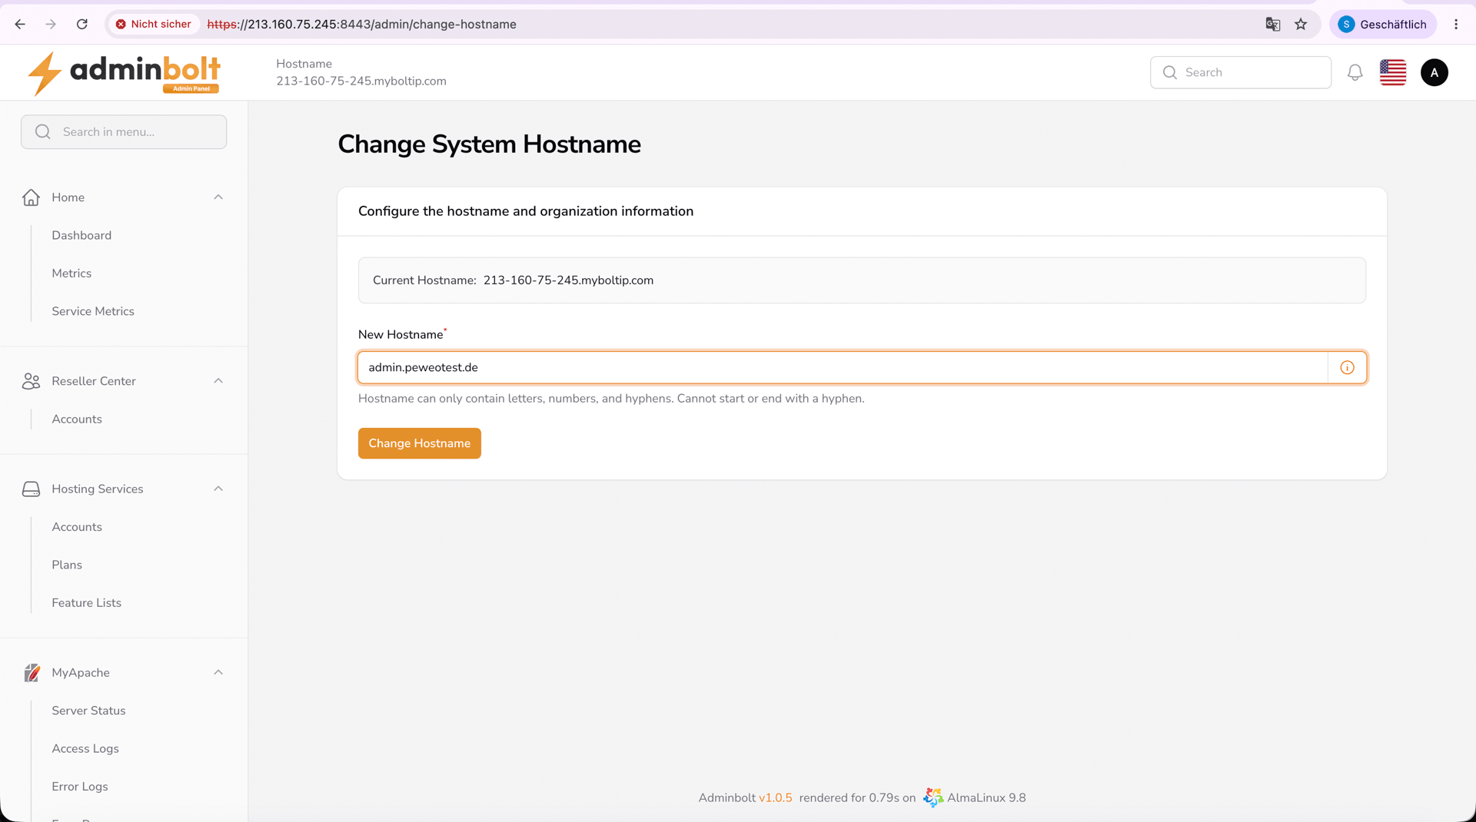Open Dashboard in sidebar
Image resolution: width=1476 pixels, height=822 pixels.
81,235
